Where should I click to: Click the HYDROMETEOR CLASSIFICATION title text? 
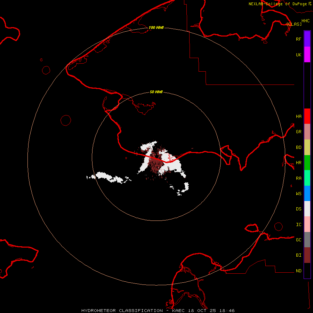point(122,311)
